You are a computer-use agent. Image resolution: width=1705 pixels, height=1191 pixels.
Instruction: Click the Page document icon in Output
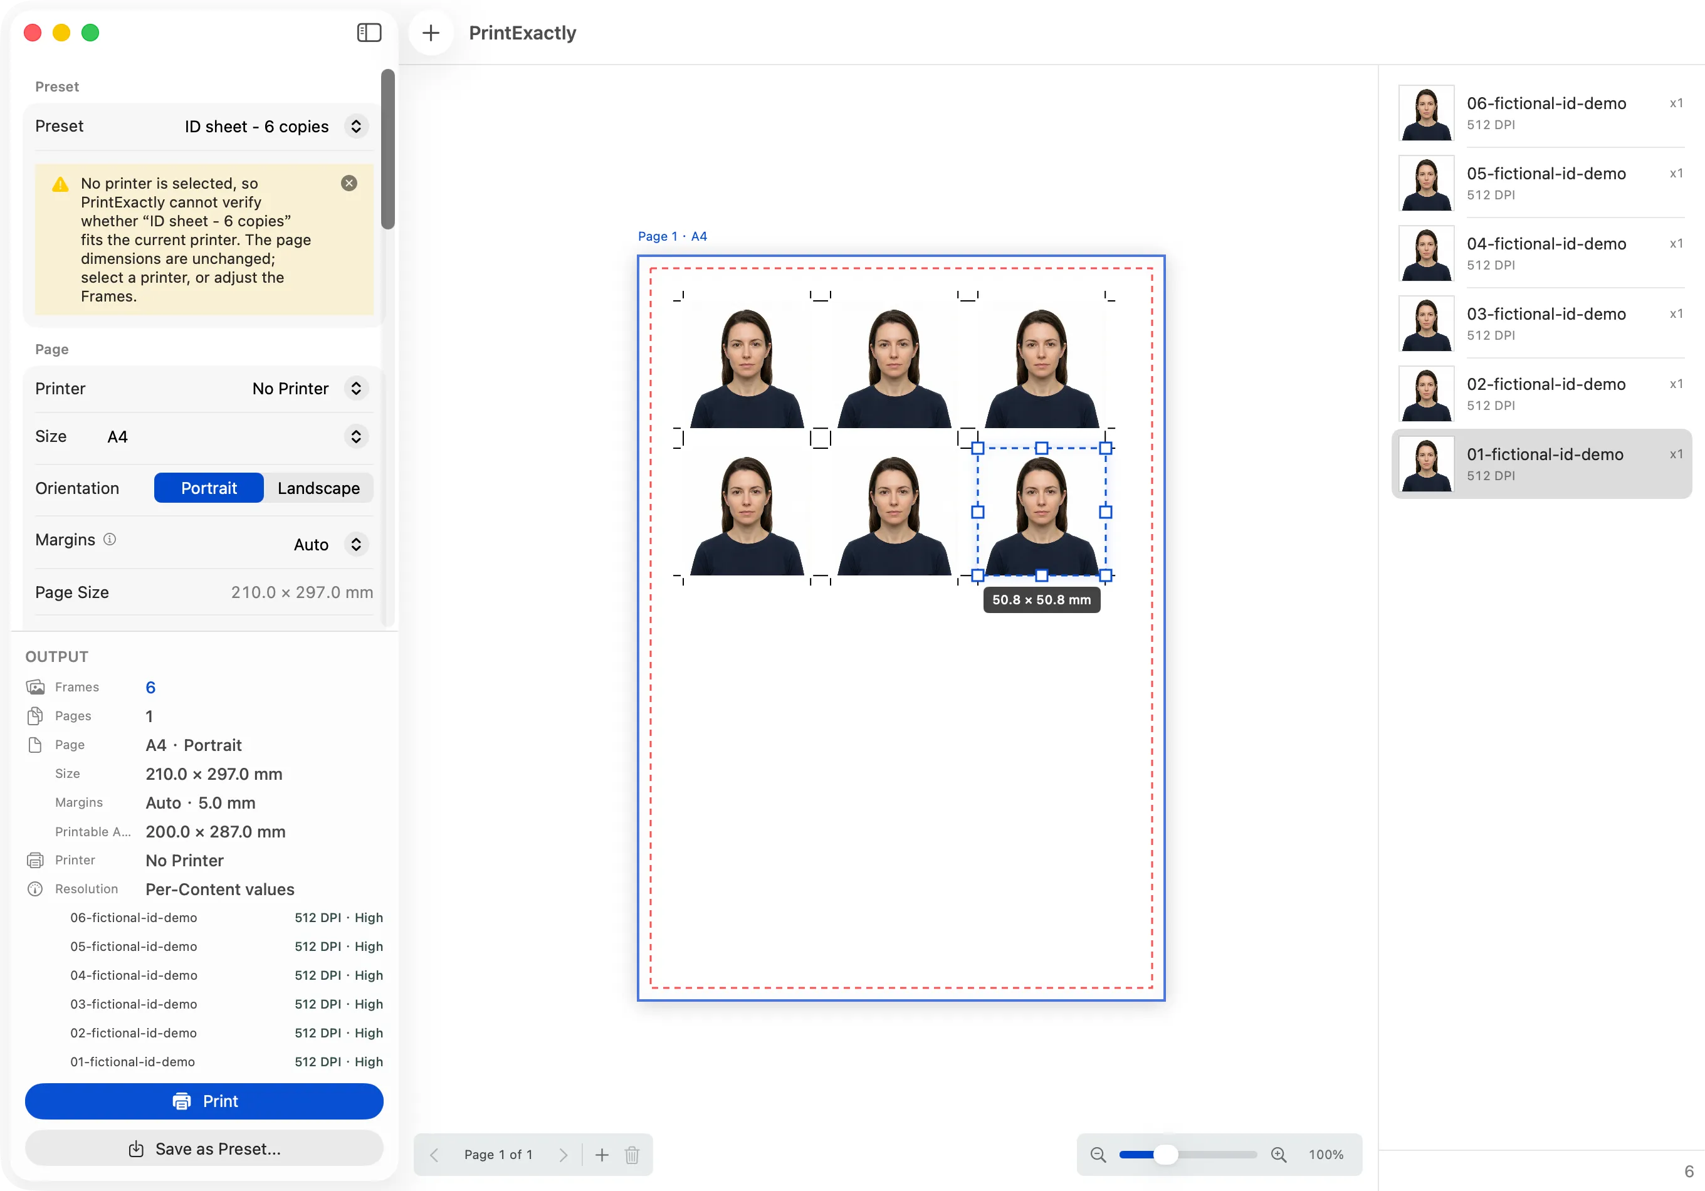(x=35, y=745)
